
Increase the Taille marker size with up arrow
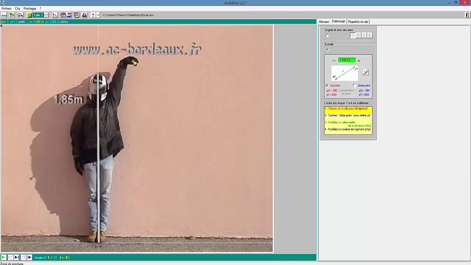[x=46, y=14]
